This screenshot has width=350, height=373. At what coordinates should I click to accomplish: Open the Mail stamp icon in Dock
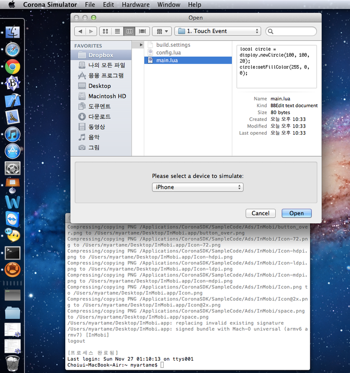tap(12, 117)
